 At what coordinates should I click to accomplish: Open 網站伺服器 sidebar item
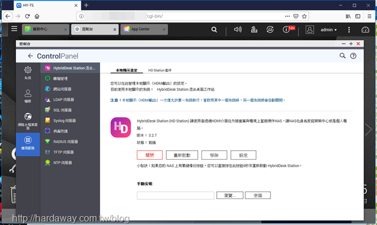click(x=70, y=89)
